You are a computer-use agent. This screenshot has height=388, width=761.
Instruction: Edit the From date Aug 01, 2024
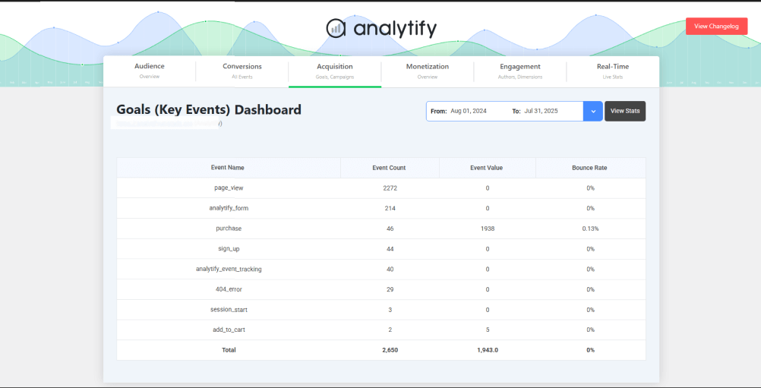tap(469, 111)
